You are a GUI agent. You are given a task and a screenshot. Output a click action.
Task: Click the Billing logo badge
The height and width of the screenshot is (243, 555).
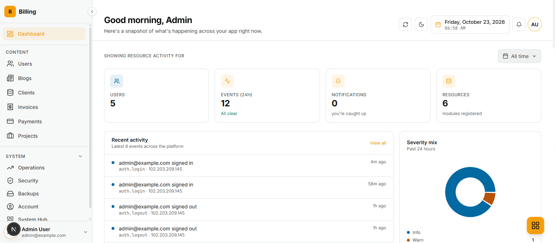coord(10,12)
